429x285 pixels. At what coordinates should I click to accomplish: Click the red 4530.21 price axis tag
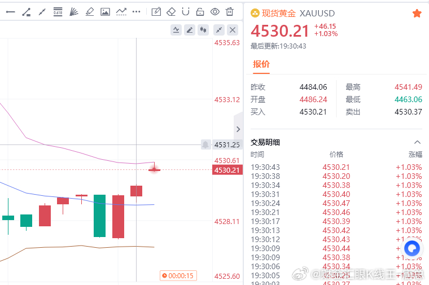pos(227,170)
